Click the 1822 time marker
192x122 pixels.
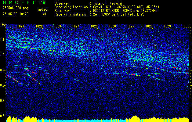(x=39, y=26)
